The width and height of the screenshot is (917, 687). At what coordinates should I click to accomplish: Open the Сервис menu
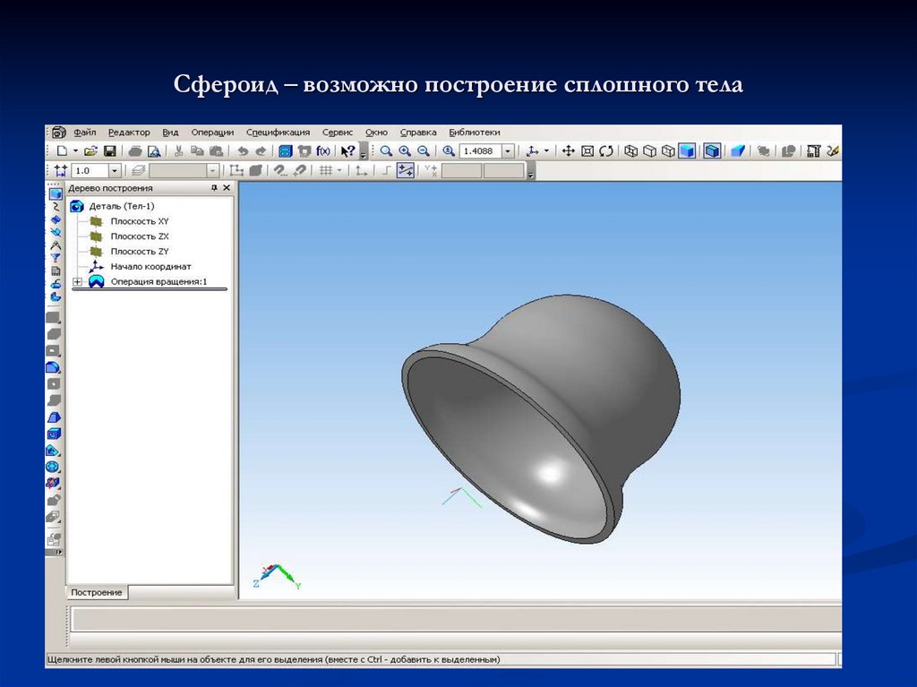336,132
